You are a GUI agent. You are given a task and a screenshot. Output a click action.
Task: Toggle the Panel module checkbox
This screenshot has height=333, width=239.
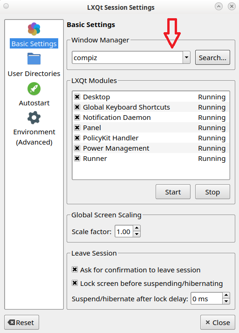[x=77, y=128]
